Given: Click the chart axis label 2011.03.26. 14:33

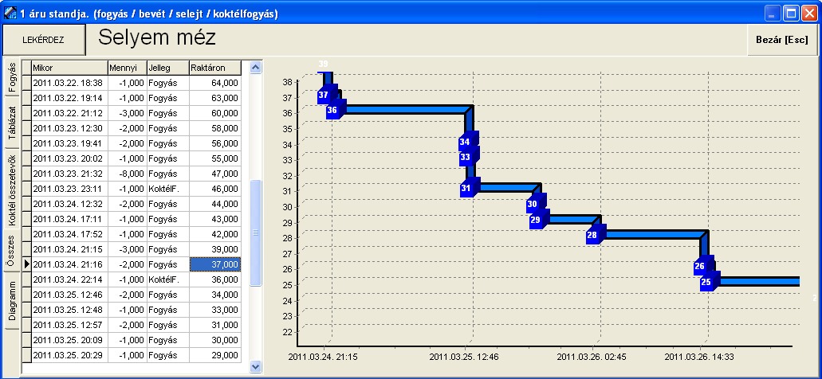Looking at the screenshot, I should tap(699, 357).
